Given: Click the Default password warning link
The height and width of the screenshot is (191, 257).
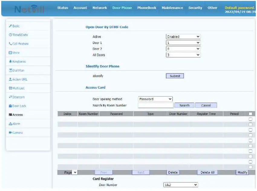Looking at the screenshot, I should tap(240, 8).
